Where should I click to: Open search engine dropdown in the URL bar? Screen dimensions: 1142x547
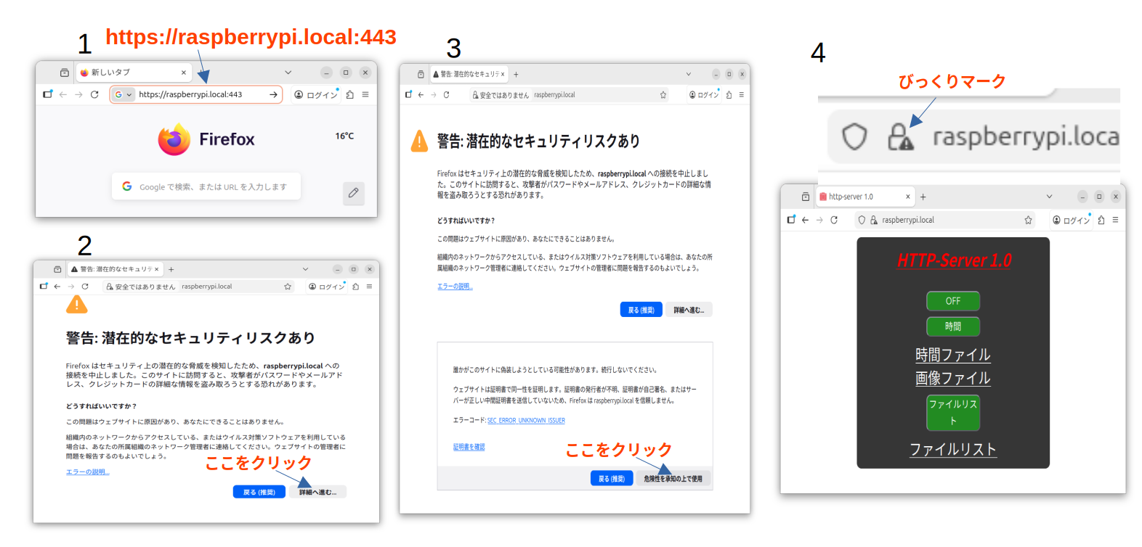click(123, 94)
